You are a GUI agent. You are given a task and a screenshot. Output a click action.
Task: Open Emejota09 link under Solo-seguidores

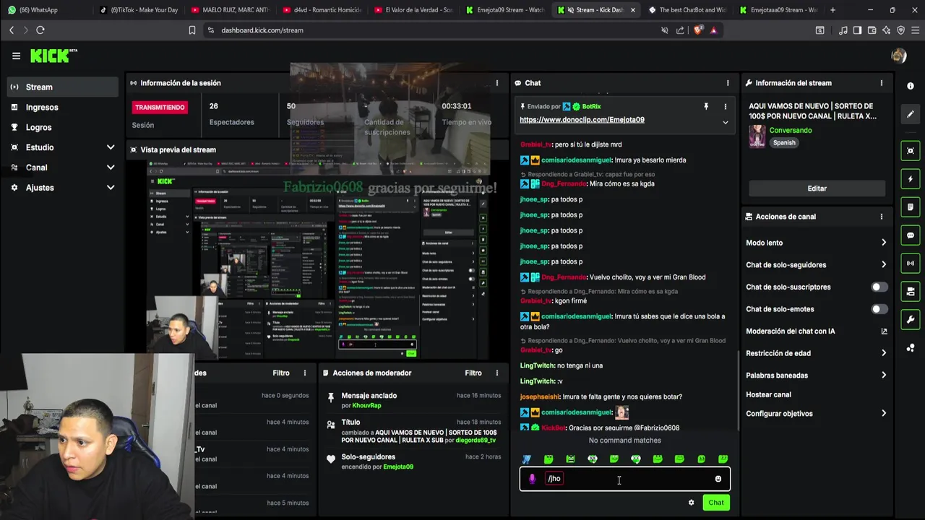398,467
